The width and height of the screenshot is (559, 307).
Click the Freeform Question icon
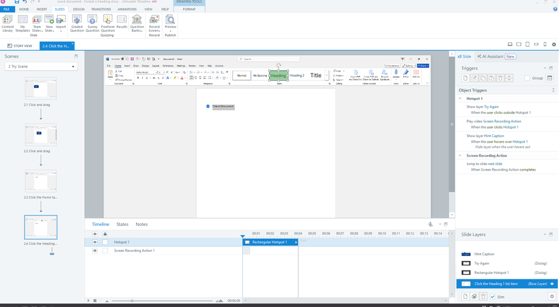tap(107, 23)
